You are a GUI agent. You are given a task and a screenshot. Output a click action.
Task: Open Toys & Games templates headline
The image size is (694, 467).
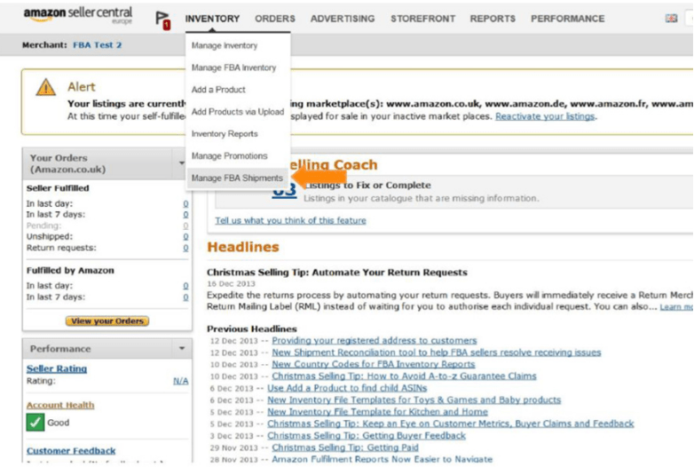pyautogui.click(x=414, y=400)
